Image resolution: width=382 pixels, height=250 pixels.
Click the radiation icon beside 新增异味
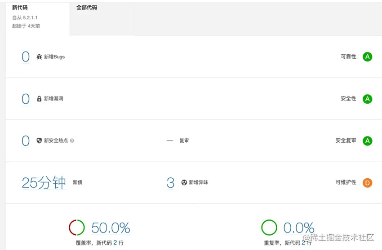coord(184,182)
